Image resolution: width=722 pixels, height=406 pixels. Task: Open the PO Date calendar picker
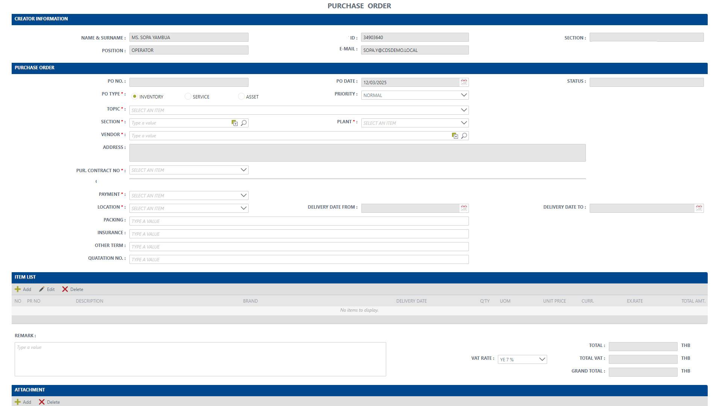coord(464,82)
